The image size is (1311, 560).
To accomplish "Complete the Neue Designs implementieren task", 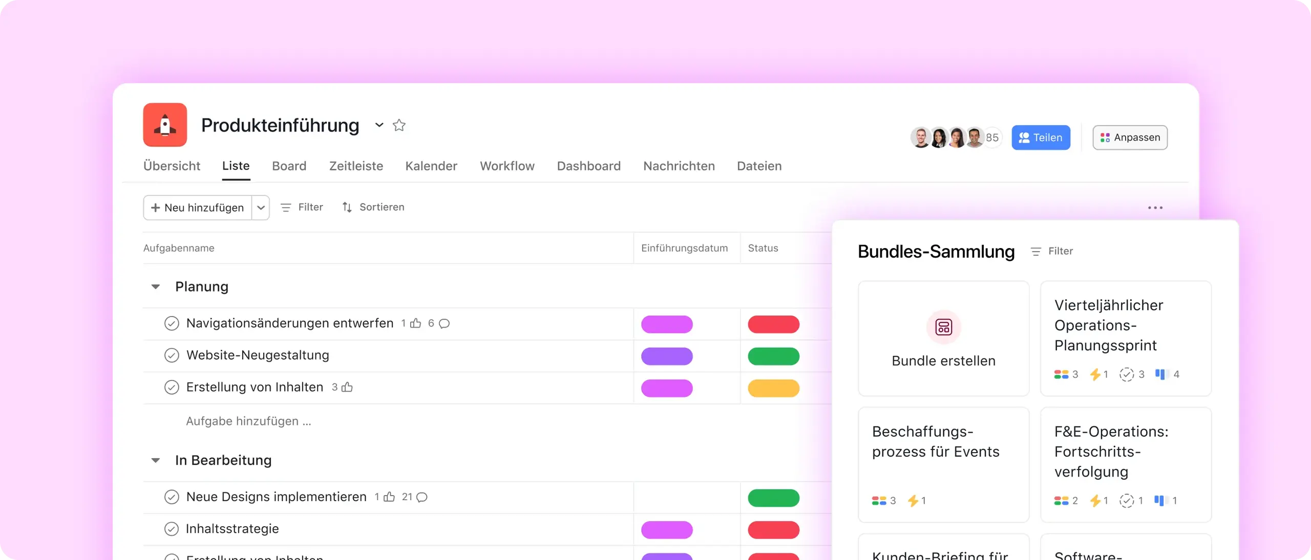I will coord(172,497).
